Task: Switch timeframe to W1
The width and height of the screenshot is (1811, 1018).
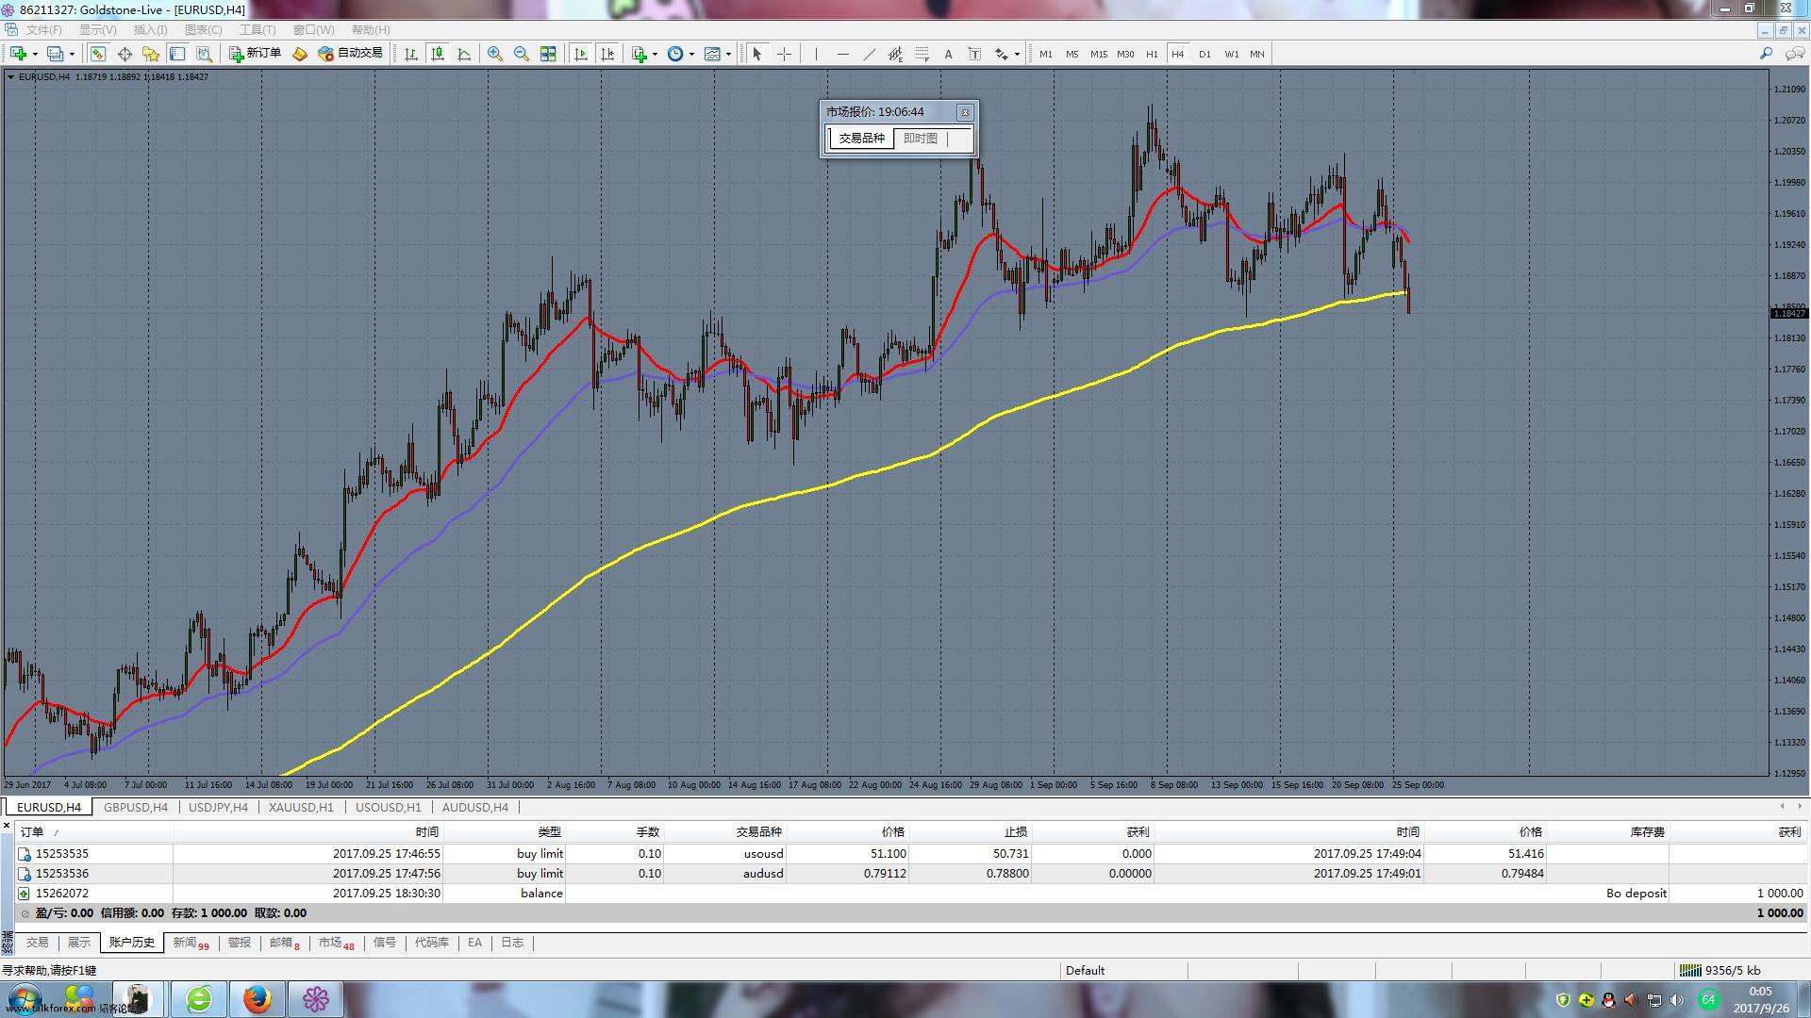Action: (x=1231, y=54)
